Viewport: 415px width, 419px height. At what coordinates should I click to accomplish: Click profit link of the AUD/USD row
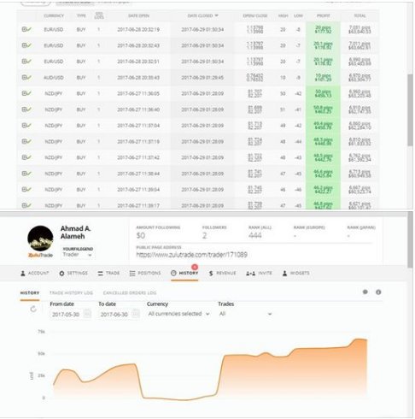click(x=323, y=77)
